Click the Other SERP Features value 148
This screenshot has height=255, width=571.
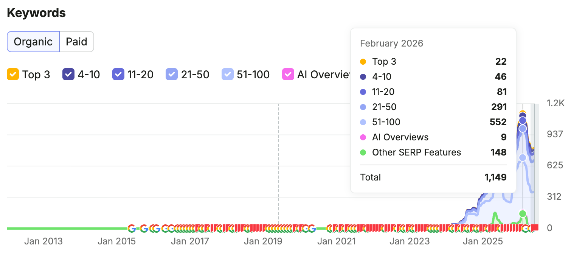coord(499,152)
